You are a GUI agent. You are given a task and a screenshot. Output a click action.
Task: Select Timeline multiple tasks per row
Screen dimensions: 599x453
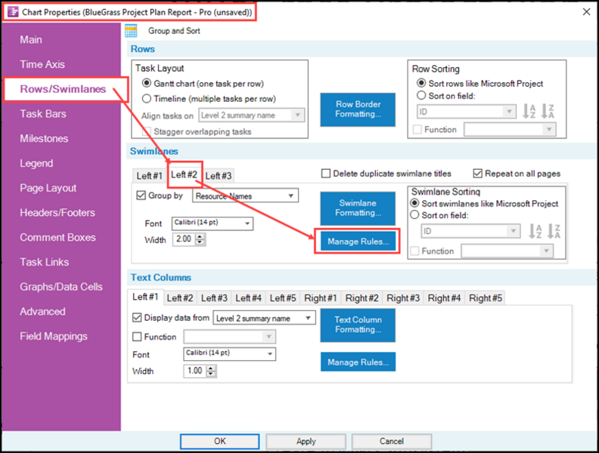point(146,98)
